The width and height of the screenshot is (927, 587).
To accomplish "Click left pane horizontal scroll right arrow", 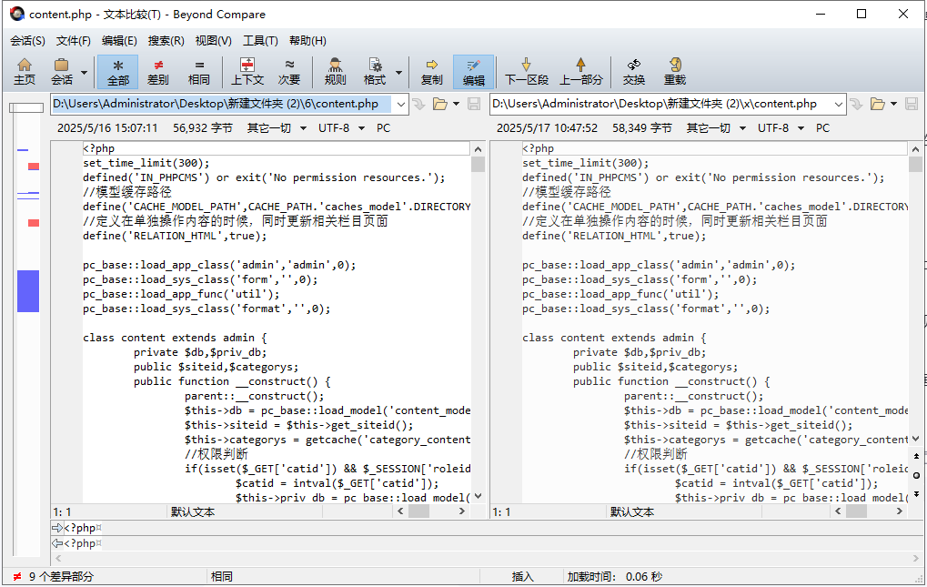I will click(x=462, y=511).
